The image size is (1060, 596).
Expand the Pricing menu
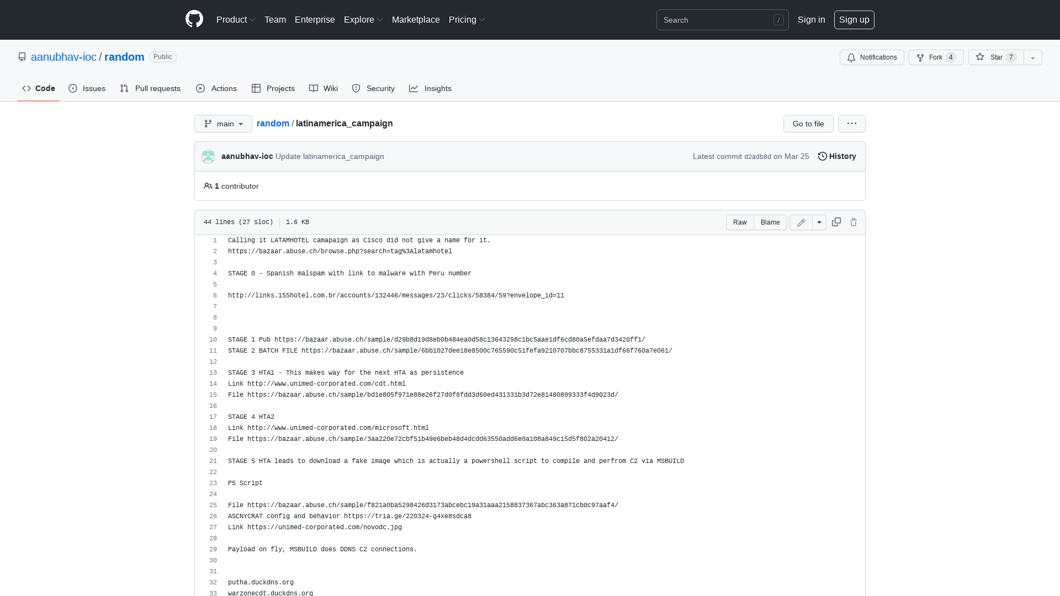tap(467, 20)
